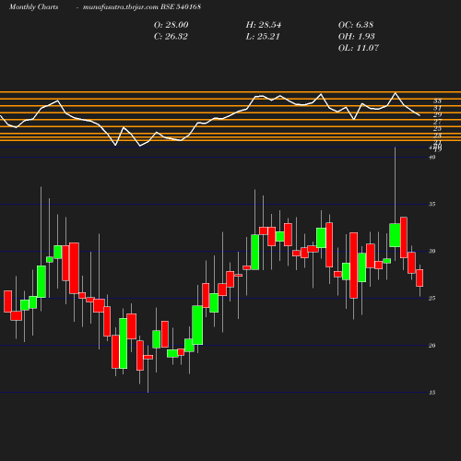Click the price axis label 20
461x461 pixels.
point(432,346)
